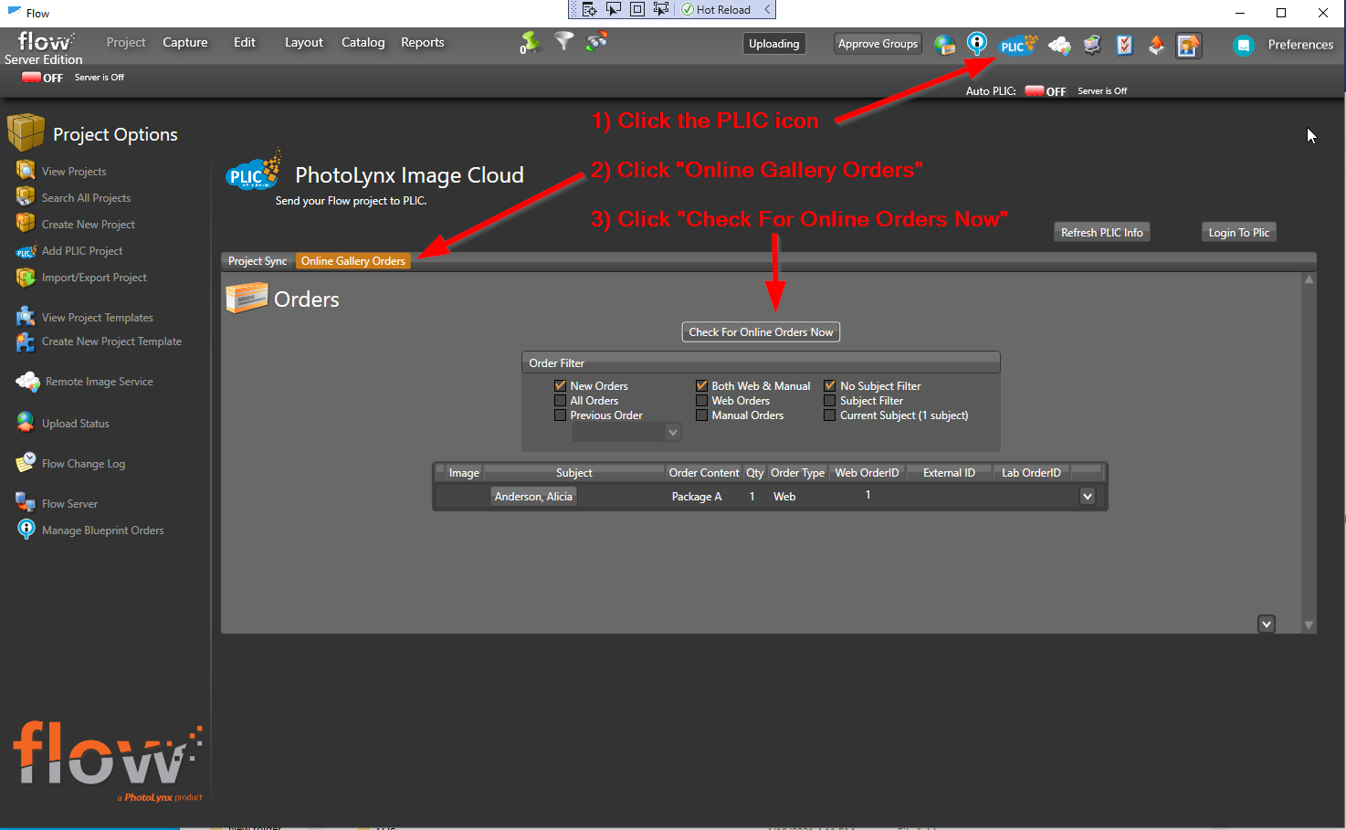This screenshot has width=1346, height=830.
Task: Select the Online Gallery Orders tab
Action: pos(353,261)
